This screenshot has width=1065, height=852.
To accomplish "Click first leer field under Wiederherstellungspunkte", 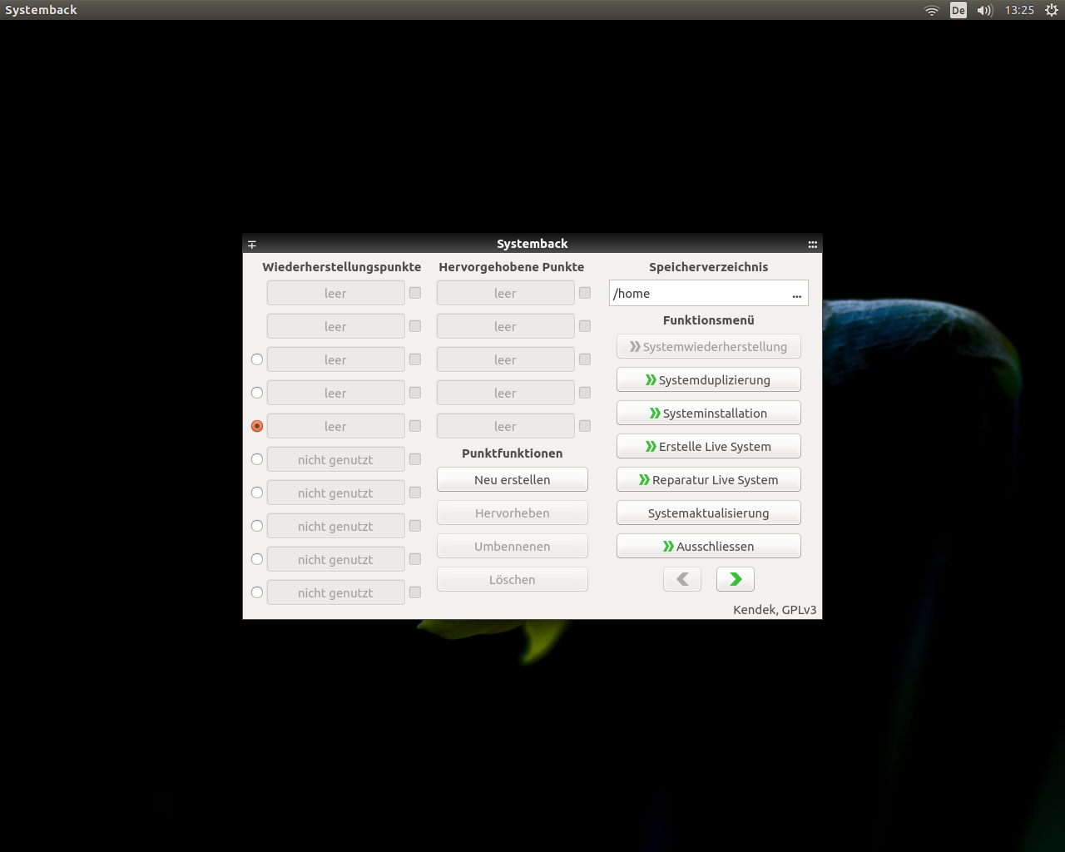I will pos(336,293).
